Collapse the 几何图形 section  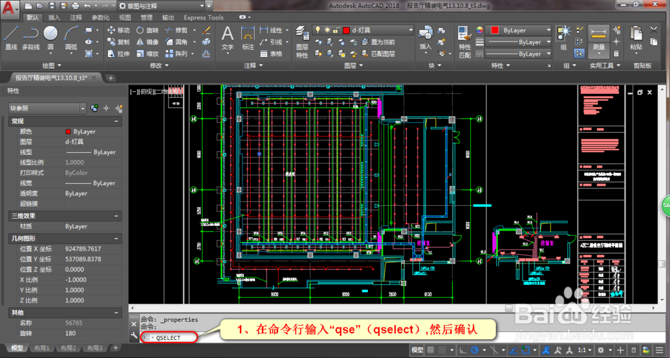116,238
